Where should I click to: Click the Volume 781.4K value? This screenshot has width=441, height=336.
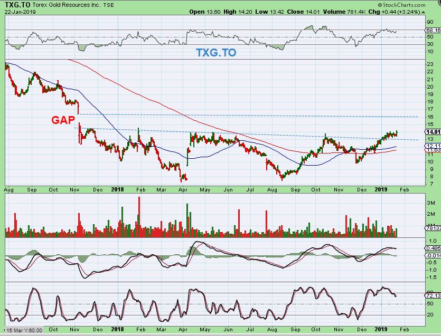tap(344, 12)
